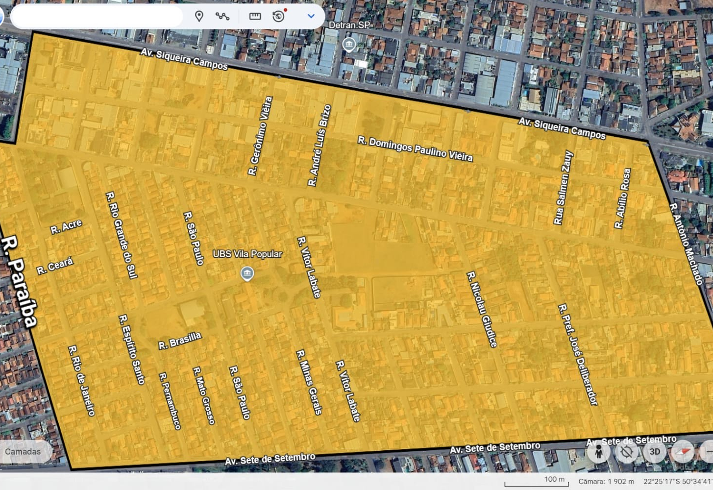Open the ruler measure tool
The image size is (713, 490).
click(x=255, y=16)
